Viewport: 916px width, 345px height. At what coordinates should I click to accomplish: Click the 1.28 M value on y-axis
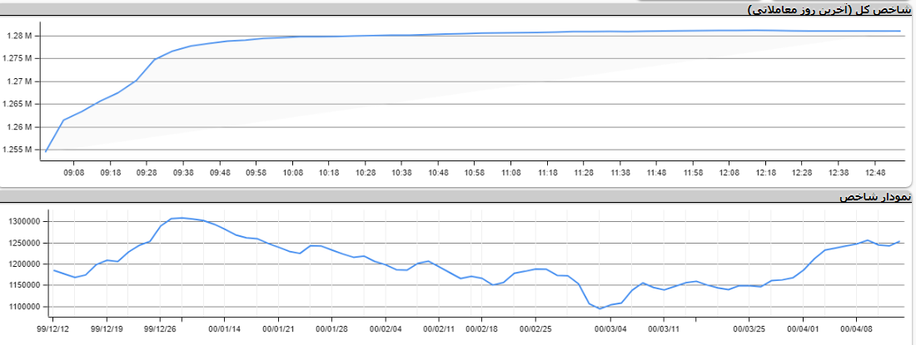17,37
